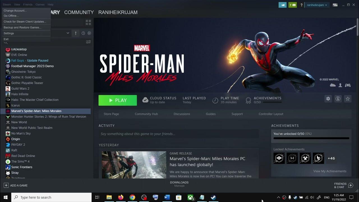Favorite the game with the star icon

pyautogui.click(x=348, y=99)
